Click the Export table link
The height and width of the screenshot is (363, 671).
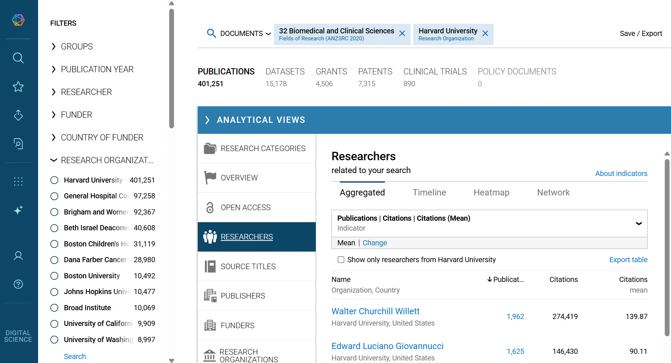tap(628, 260)
